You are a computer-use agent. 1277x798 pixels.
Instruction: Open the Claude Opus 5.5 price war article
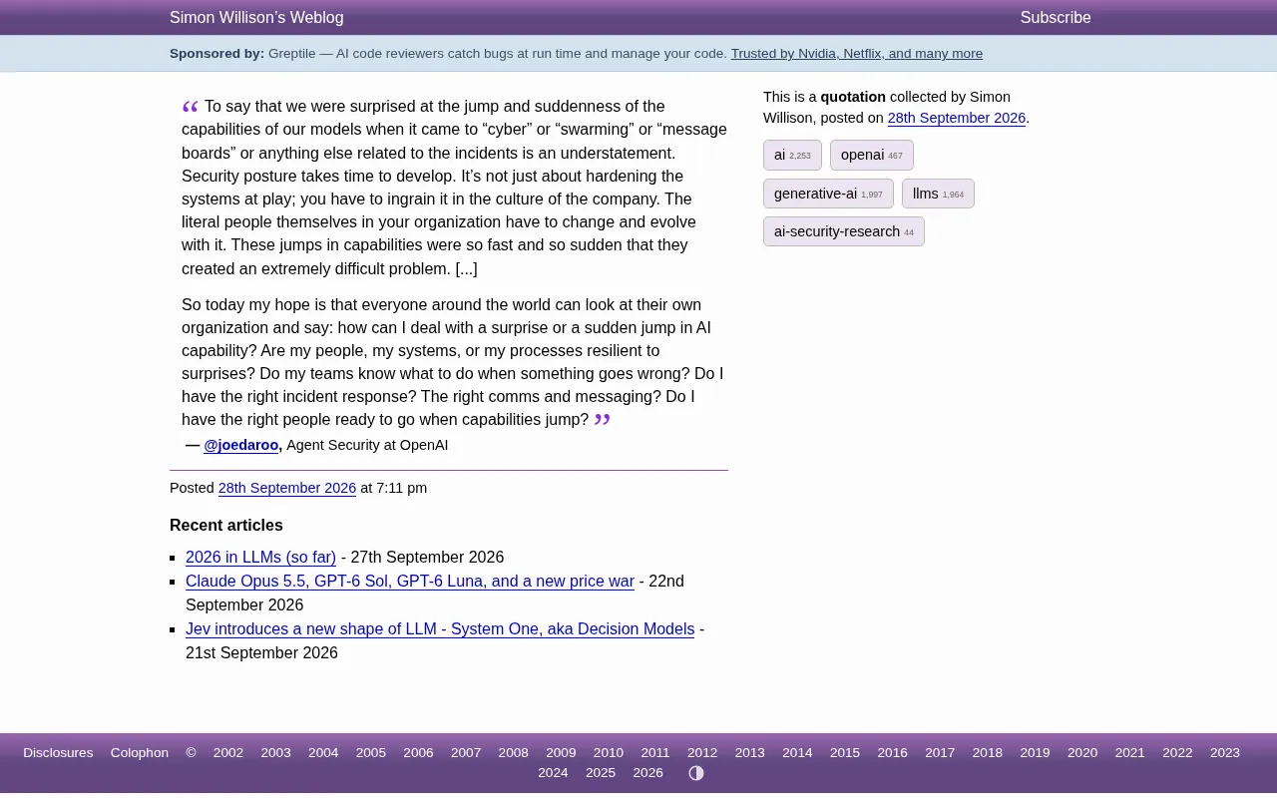pyautogui.click(x=410, y=582)
